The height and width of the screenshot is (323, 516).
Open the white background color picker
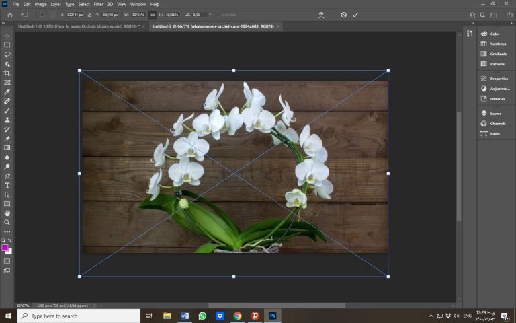10,252
